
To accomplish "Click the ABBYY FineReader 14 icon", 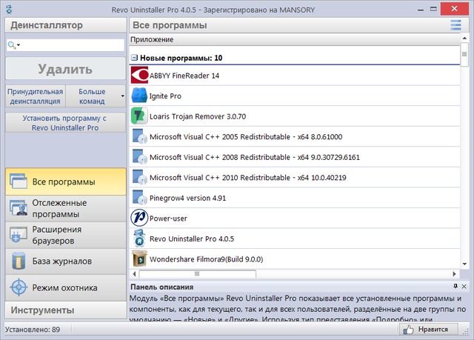I will pos(139,76).
